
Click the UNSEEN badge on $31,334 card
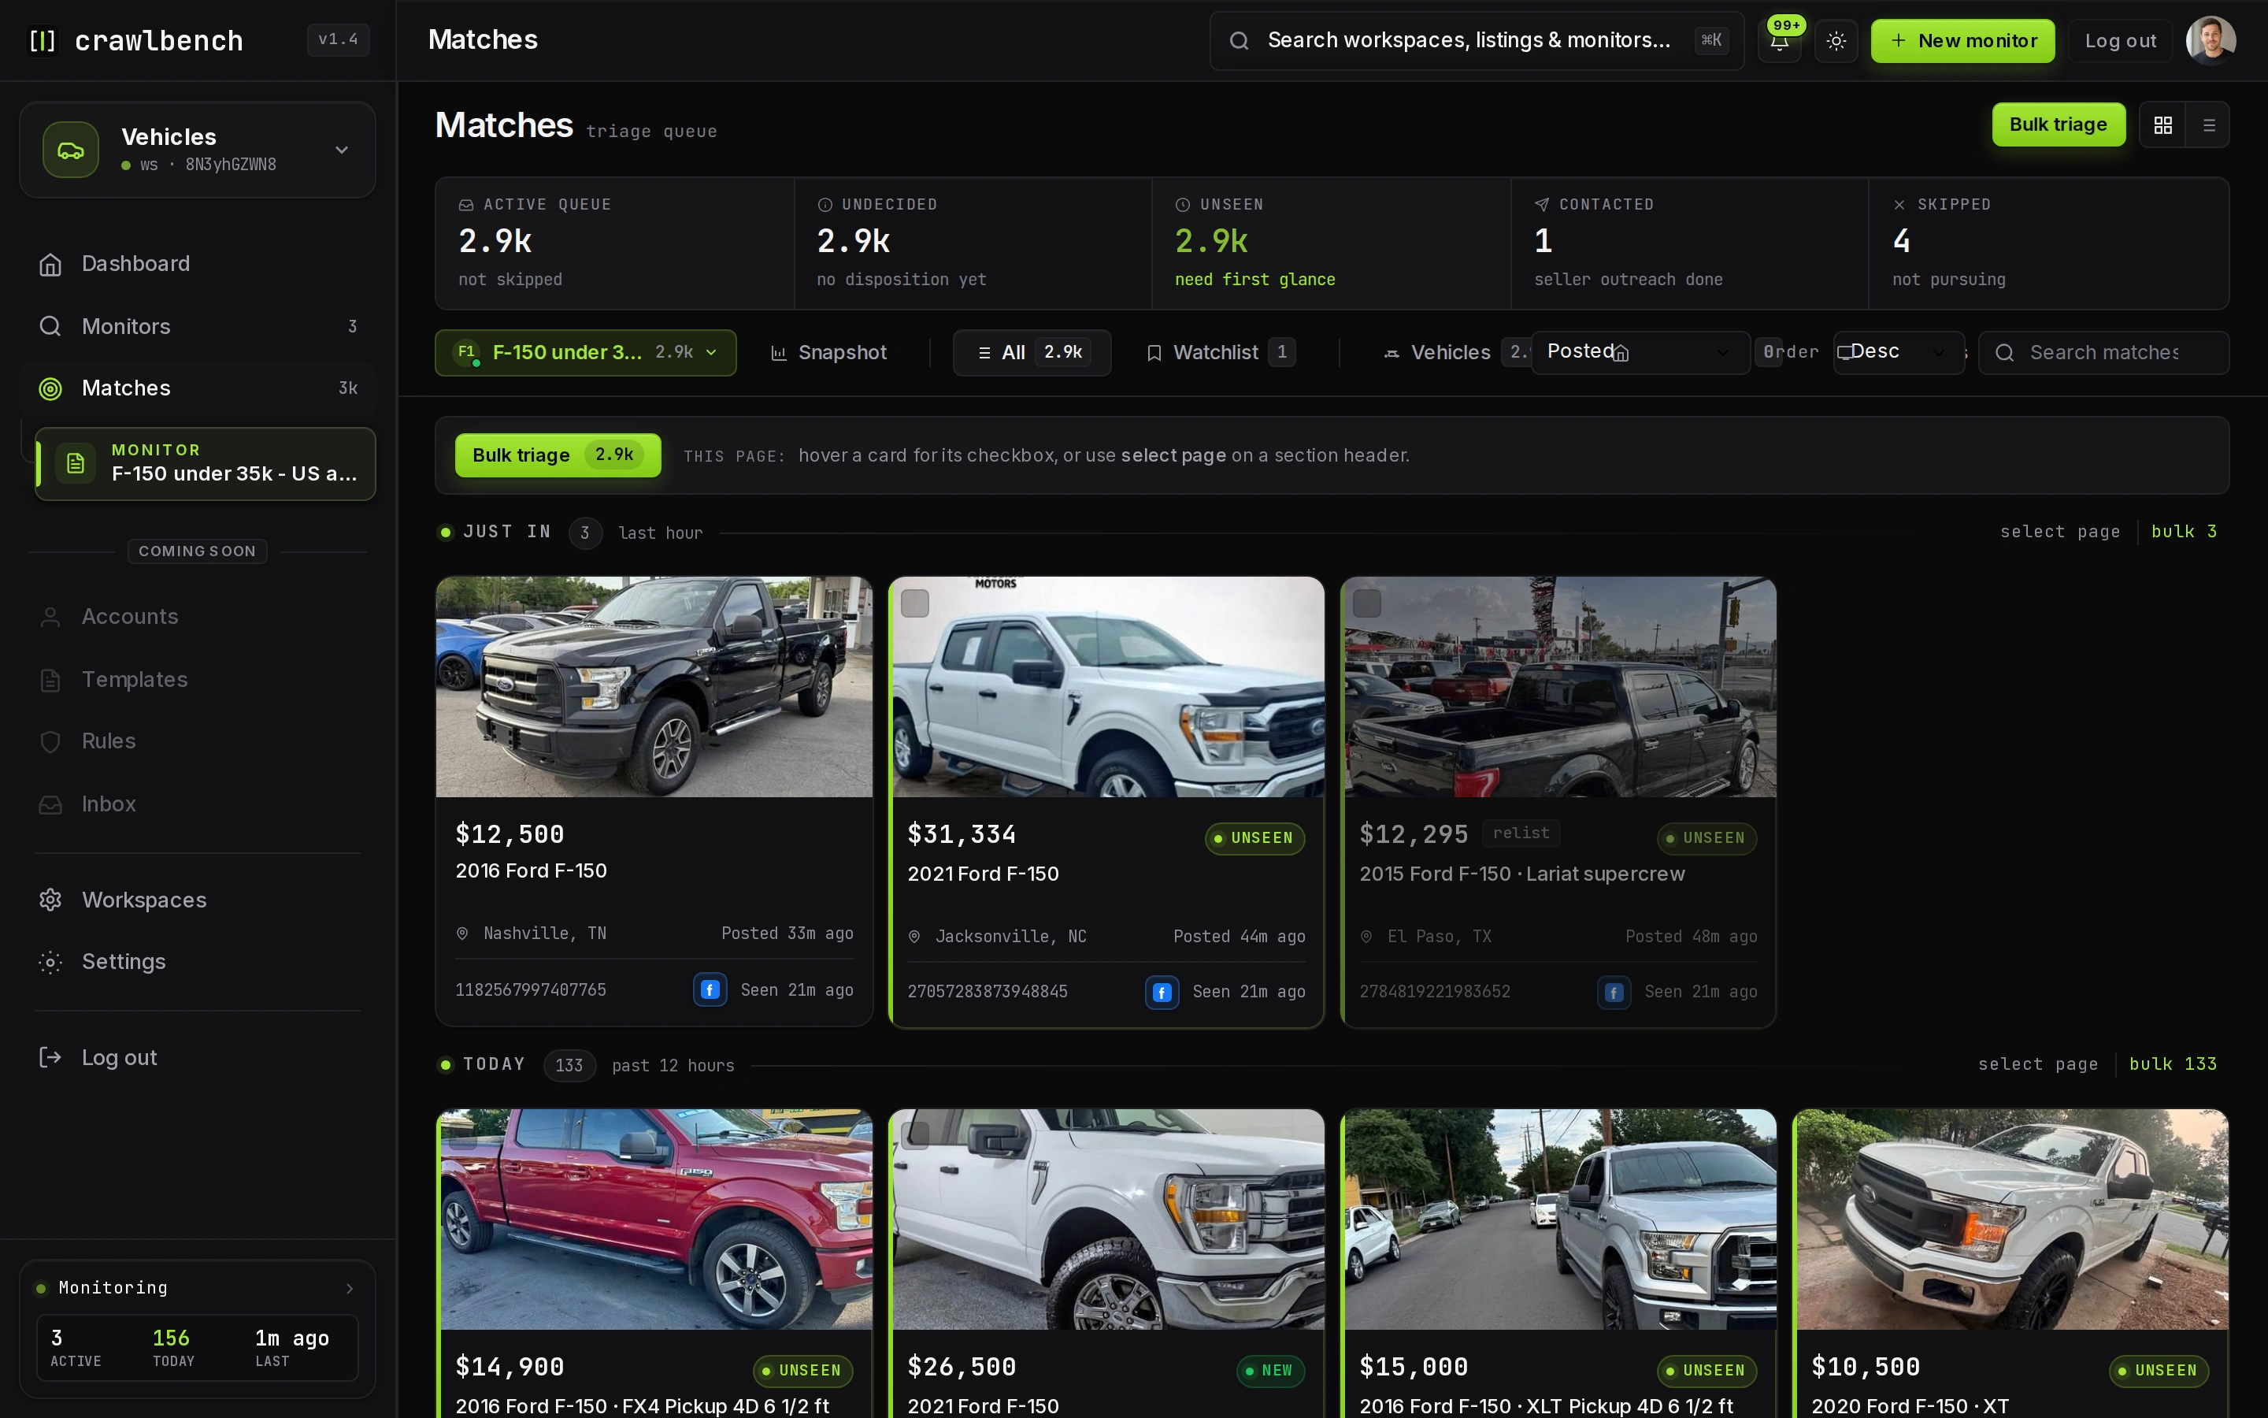click(x=1254, y=838)
